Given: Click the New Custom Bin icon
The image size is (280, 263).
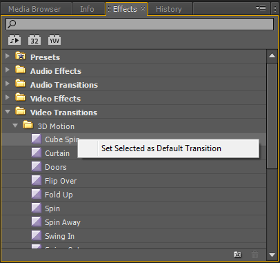Looking at the screenshot, I should click(x=237, y=255).
